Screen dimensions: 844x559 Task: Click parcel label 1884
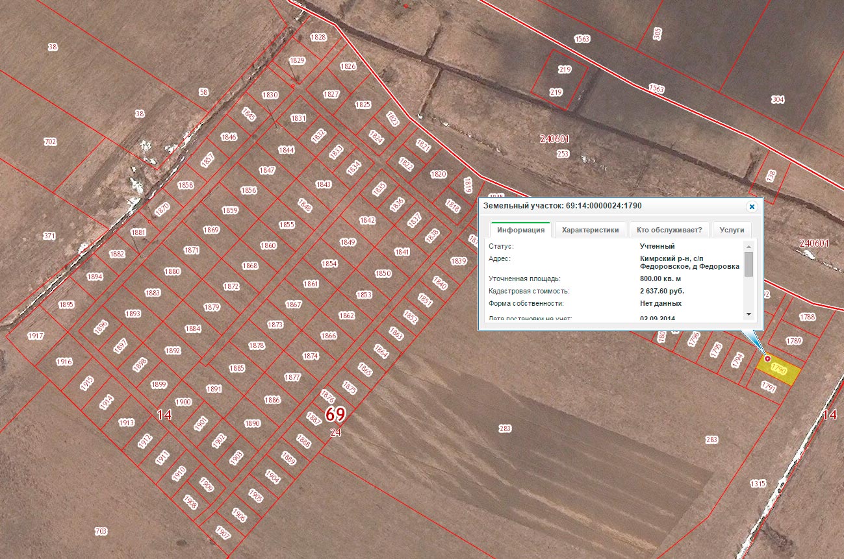tap(193, 329)
